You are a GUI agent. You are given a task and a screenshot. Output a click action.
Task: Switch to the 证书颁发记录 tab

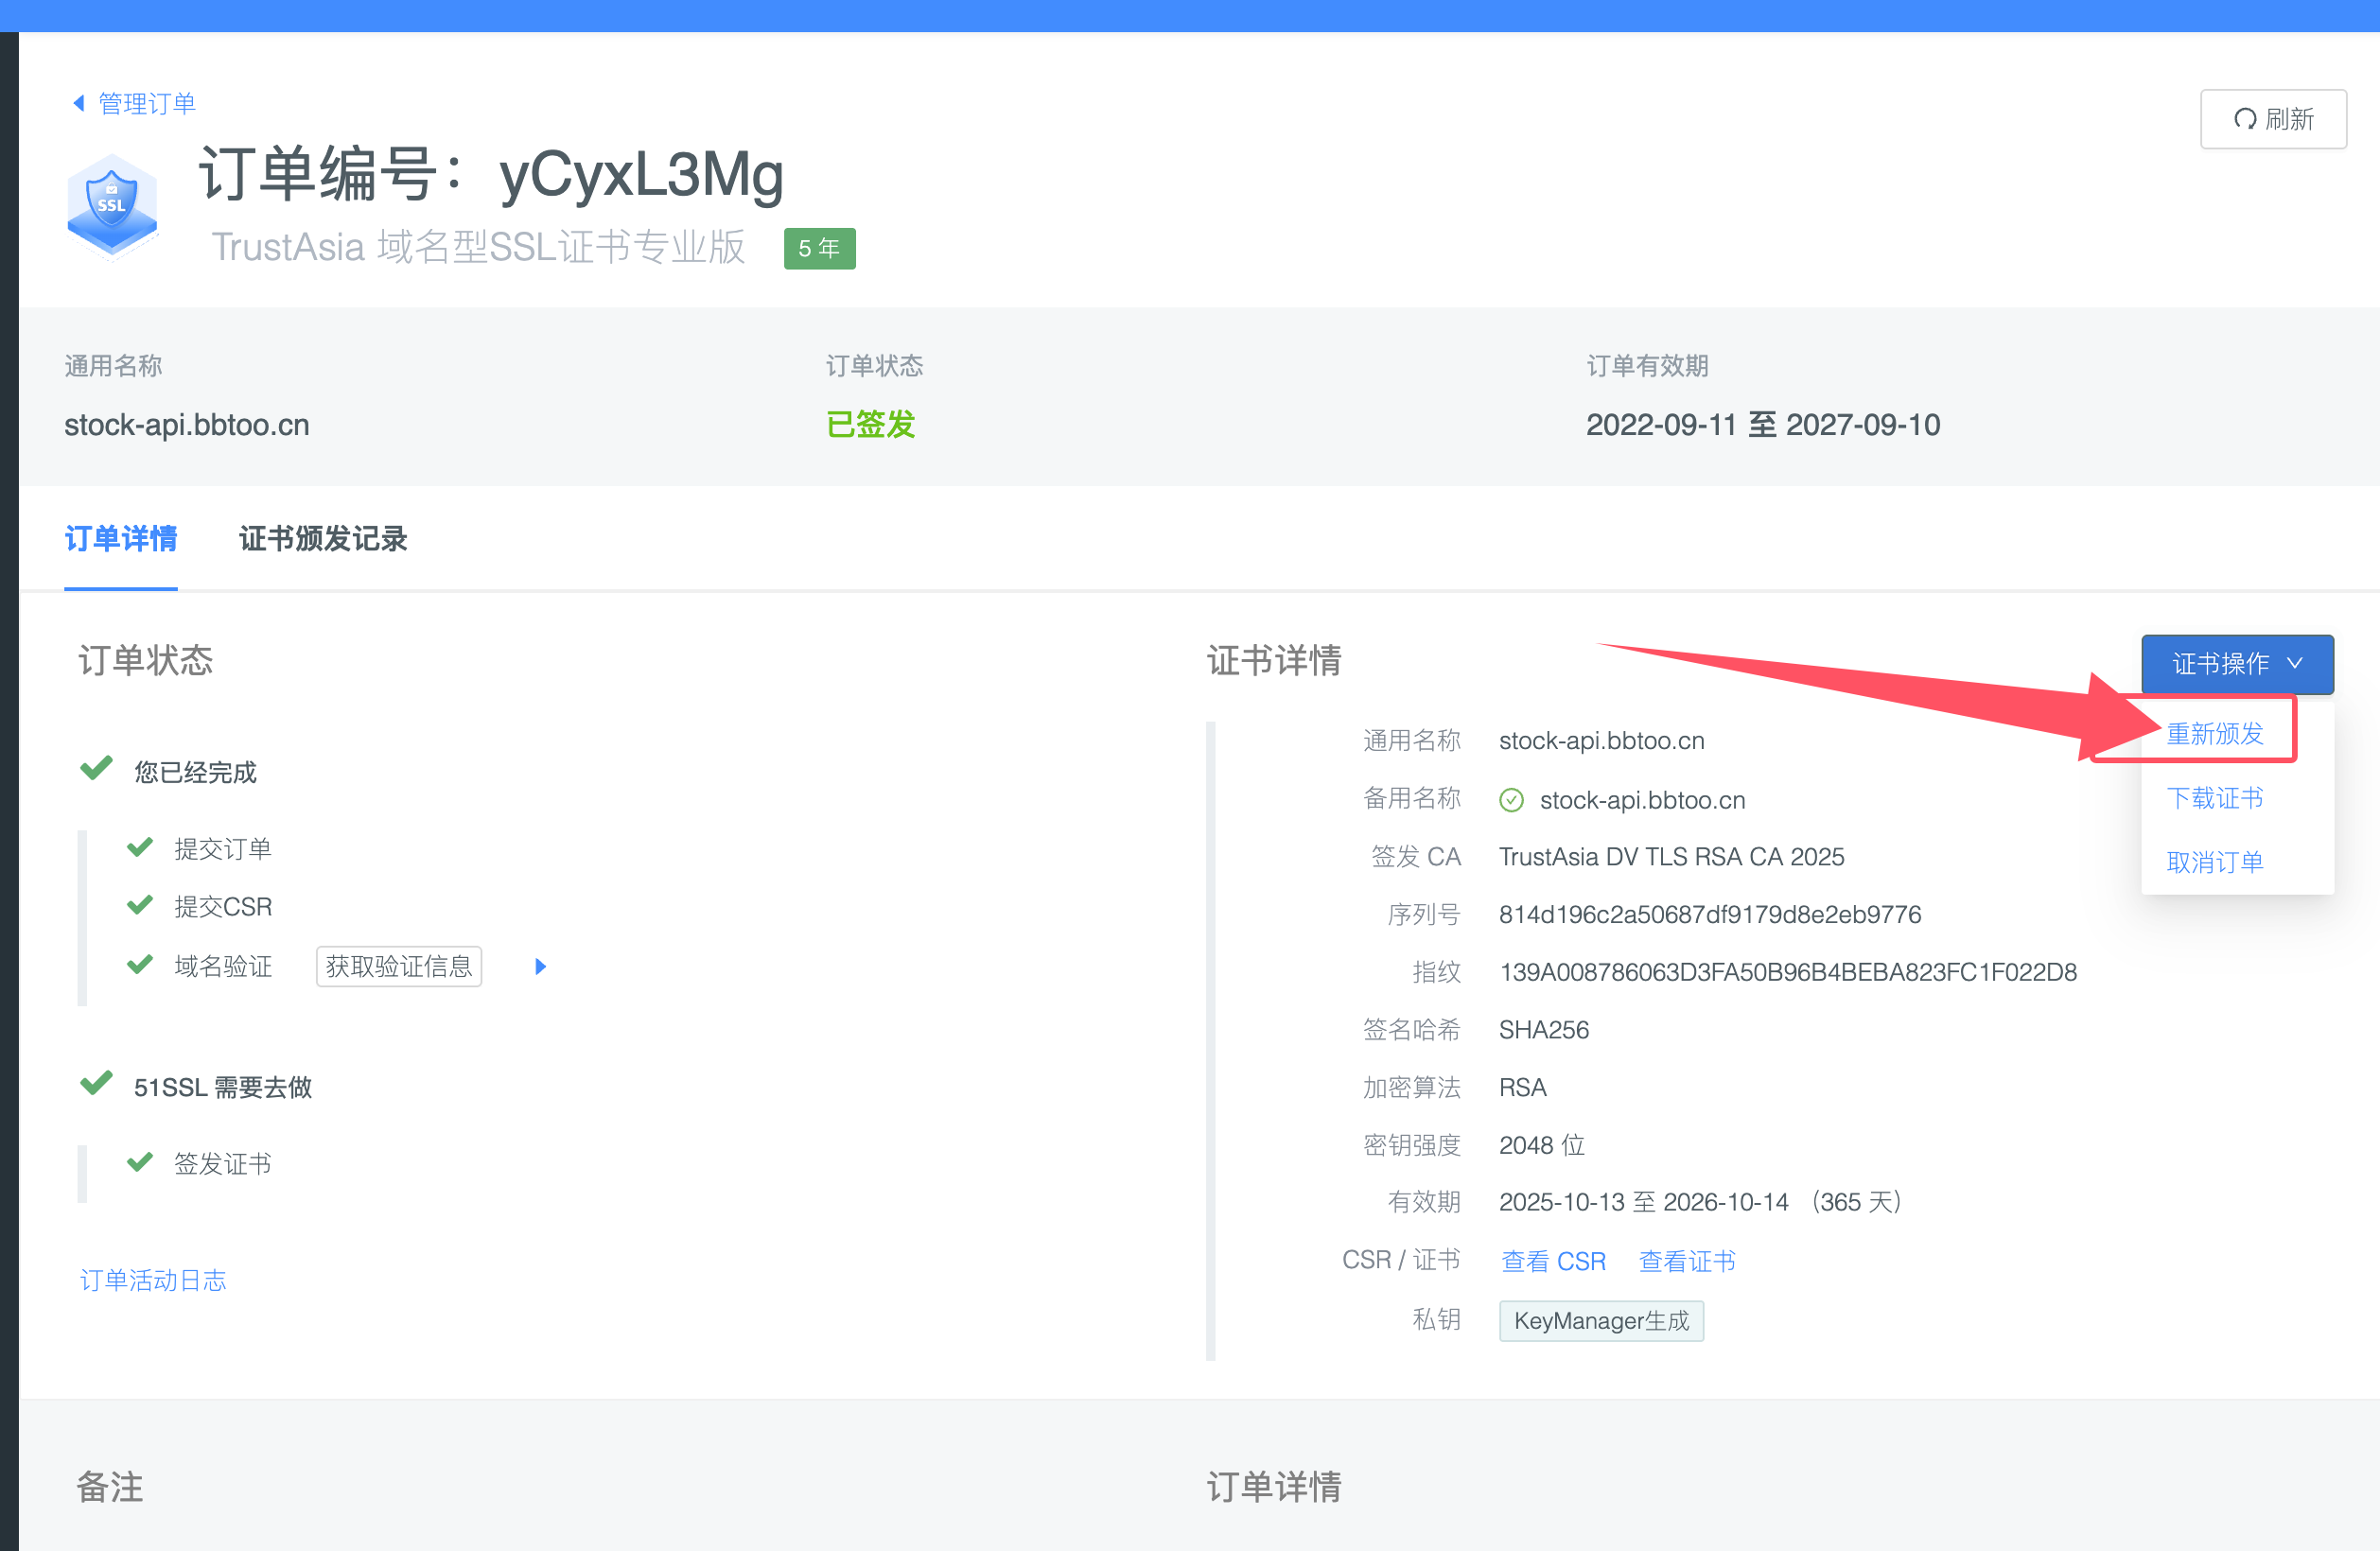322,539
